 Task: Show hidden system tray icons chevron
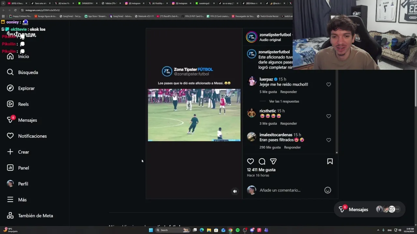[378, 230]
